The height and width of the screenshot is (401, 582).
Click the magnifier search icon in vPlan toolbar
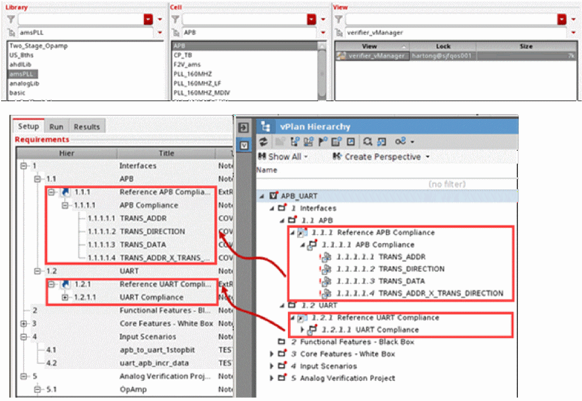coord(368,142)
